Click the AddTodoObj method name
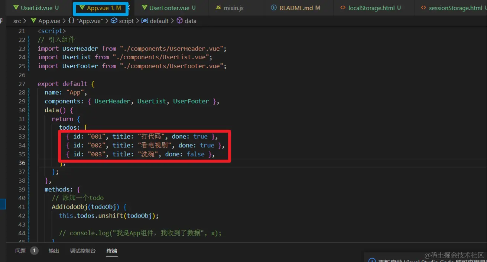Image resolution: width=487 pixels, height=262 pixels. tap(69, 207)
